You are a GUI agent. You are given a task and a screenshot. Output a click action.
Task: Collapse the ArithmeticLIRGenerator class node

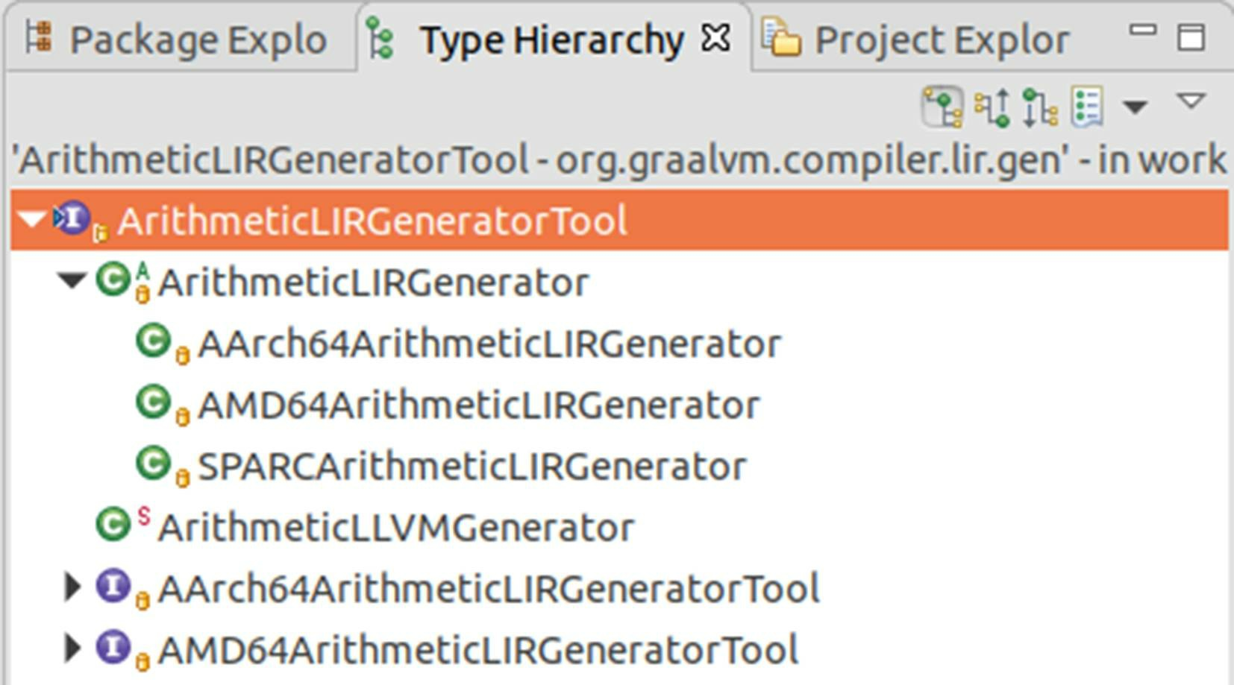tap(72, 281)
